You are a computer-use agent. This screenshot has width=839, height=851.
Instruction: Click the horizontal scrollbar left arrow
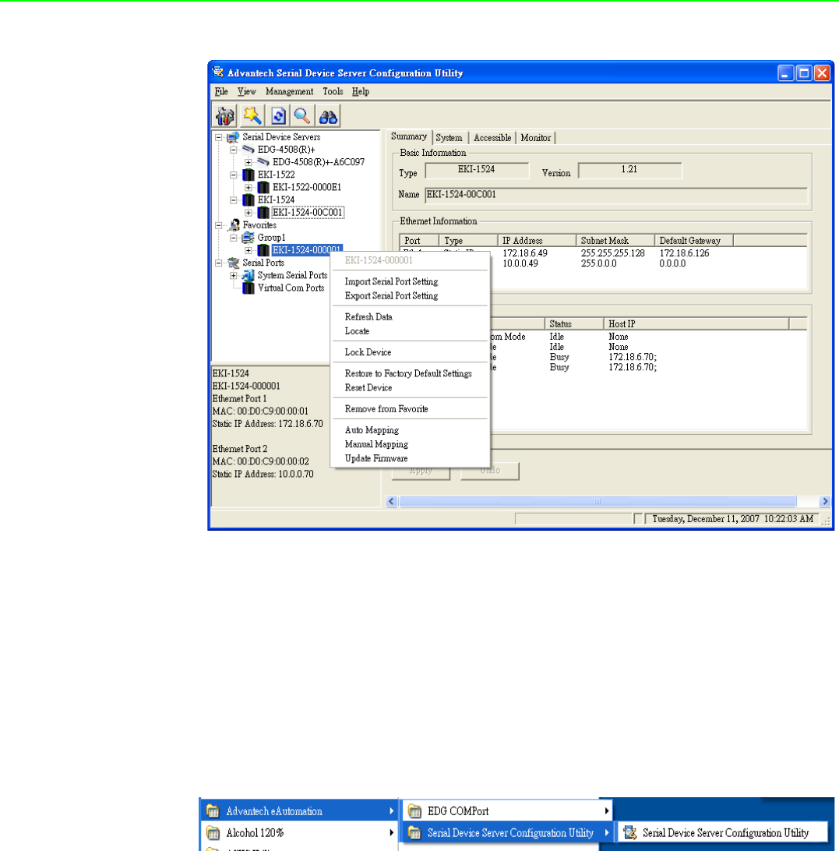pyautogui.click(x=392, y=502)
